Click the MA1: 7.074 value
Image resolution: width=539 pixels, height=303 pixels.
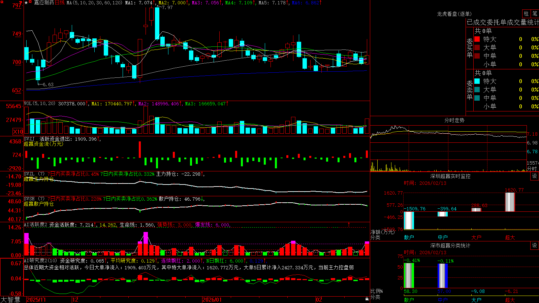click(x=139, y=3)
